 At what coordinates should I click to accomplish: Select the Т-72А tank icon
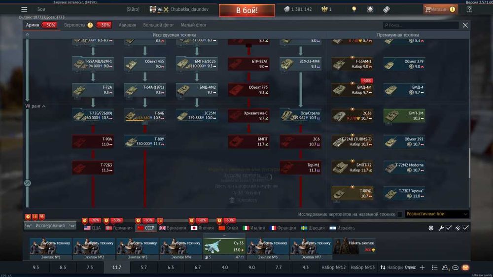pos(79,90)
